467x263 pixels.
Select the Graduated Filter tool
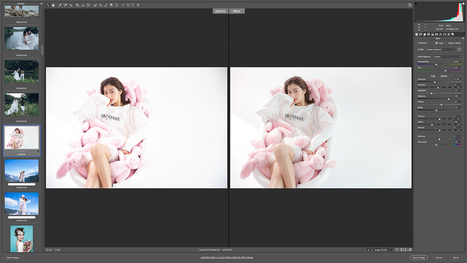point(111,5)
